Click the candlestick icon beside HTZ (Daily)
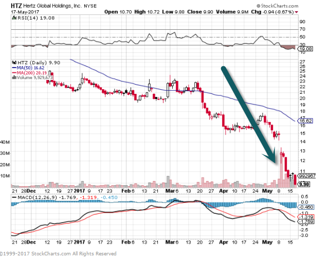The image size is (329, 260). pyautogui.click(x=14, y=63)
